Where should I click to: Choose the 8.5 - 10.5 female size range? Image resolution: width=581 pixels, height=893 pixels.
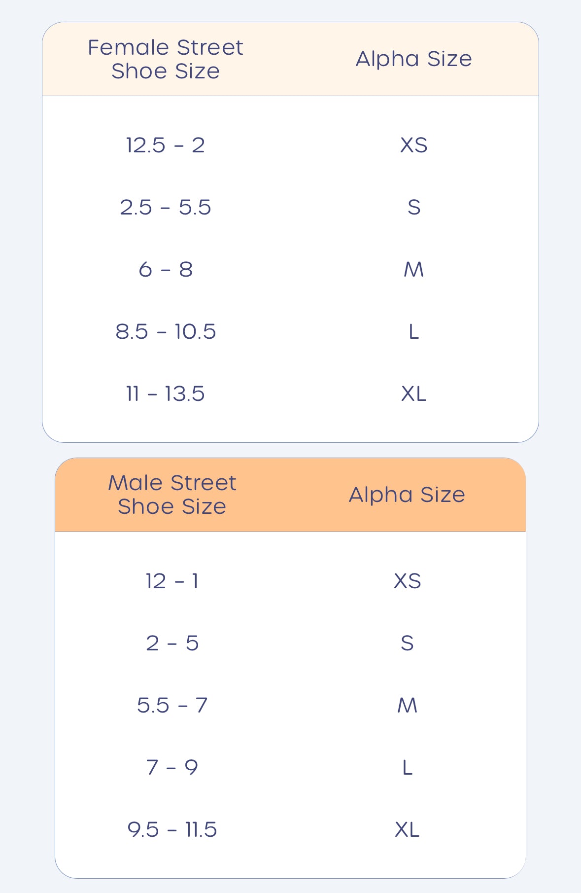166,331
